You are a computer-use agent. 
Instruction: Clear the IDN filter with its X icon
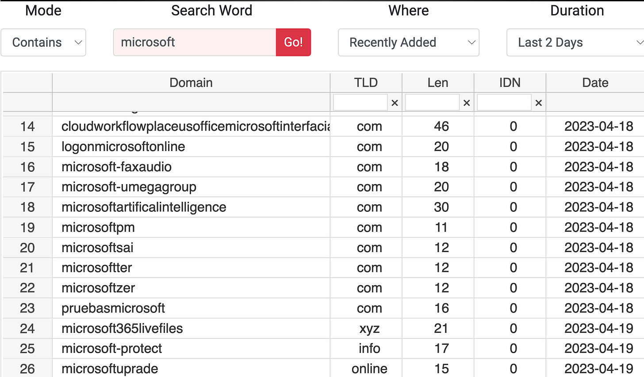(x=538, y=103)
